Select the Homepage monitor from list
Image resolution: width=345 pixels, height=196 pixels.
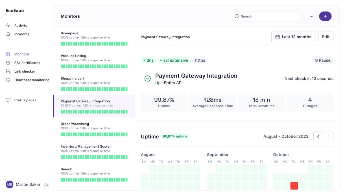[94, 38]
